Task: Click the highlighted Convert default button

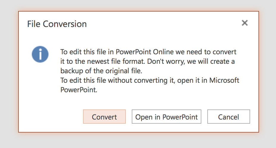Action: coord(104,117)
